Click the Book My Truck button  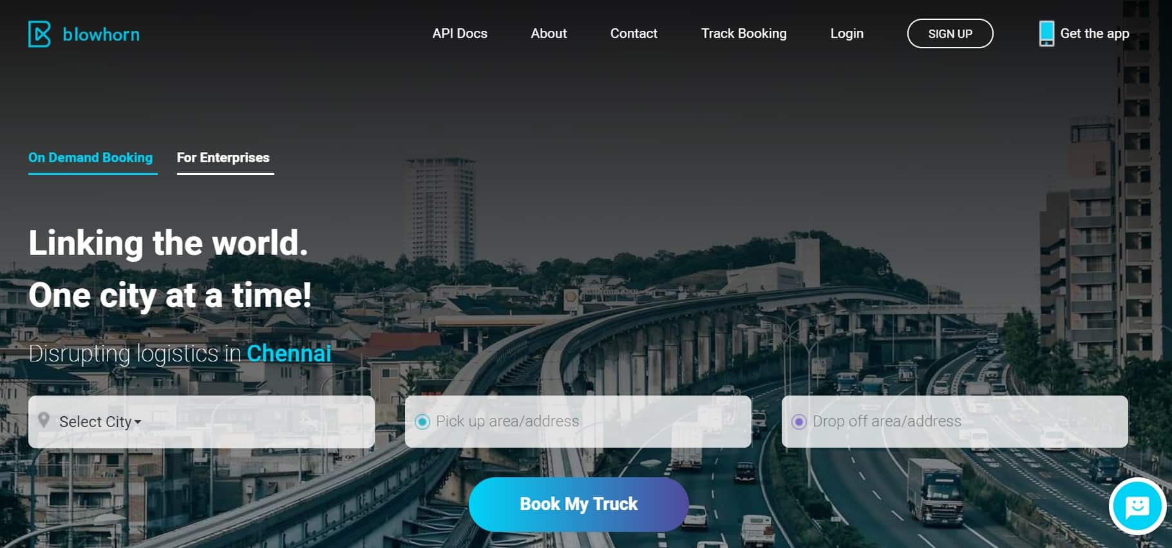[x=579, y=504]
